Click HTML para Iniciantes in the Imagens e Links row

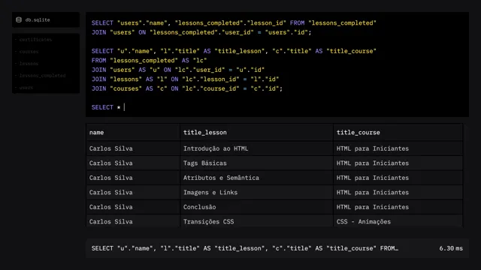click(398, 193)
